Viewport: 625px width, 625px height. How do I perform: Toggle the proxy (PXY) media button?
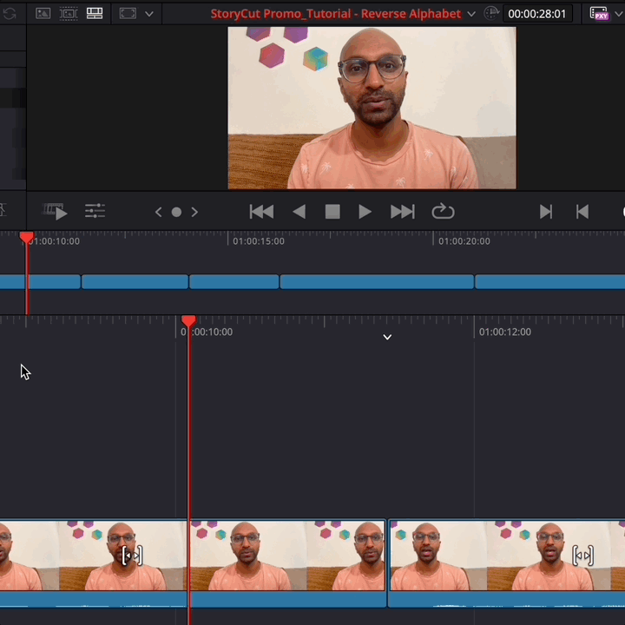(x=599, y=14)
